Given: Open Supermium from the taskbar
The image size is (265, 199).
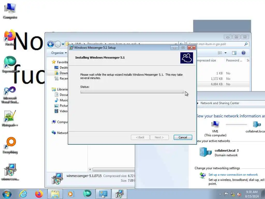Looking at the screenshot, I should click(87, 194).
